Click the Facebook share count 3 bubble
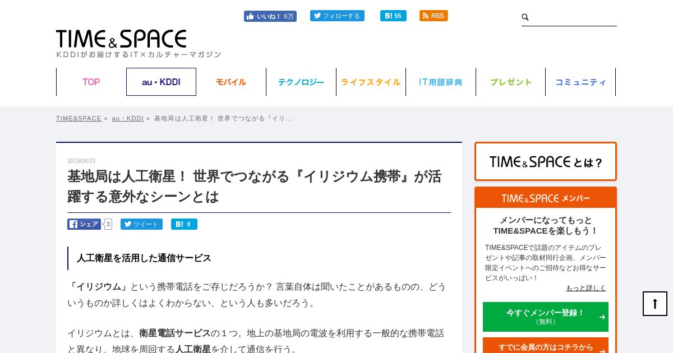 [108, 224]
